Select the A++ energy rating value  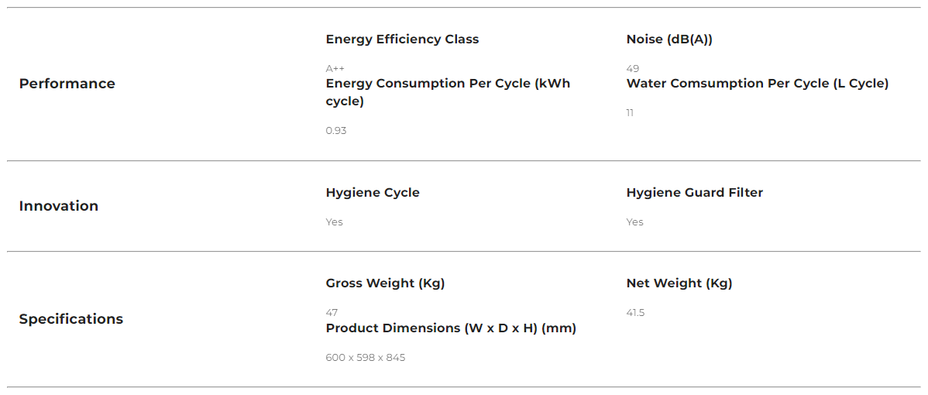[x=335, y=68]
